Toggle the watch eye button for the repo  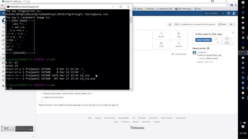[231, 24]
